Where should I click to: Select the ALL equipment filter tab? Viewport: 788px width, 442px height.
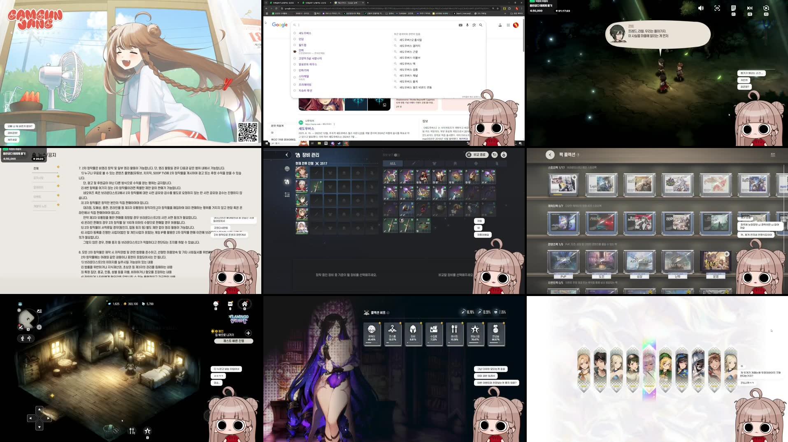pos(393,163)
